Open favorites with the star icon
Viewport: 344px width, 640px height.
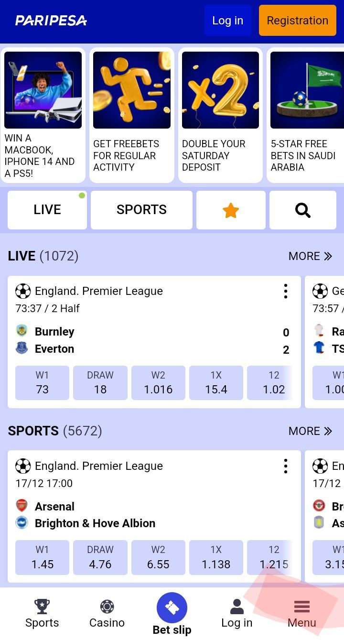(x=231, y=210)
